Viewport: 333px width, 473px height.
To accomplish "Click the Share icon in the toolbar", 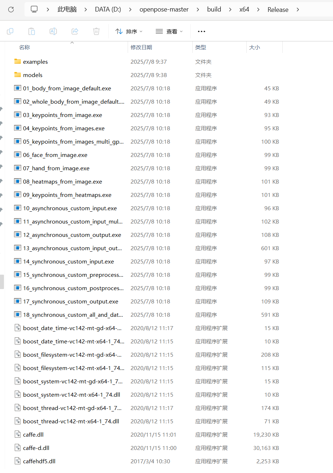I will 74,31.
